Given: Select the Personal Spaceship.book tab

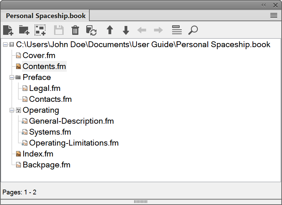Looking at the screenshot, I should [44, 16].
